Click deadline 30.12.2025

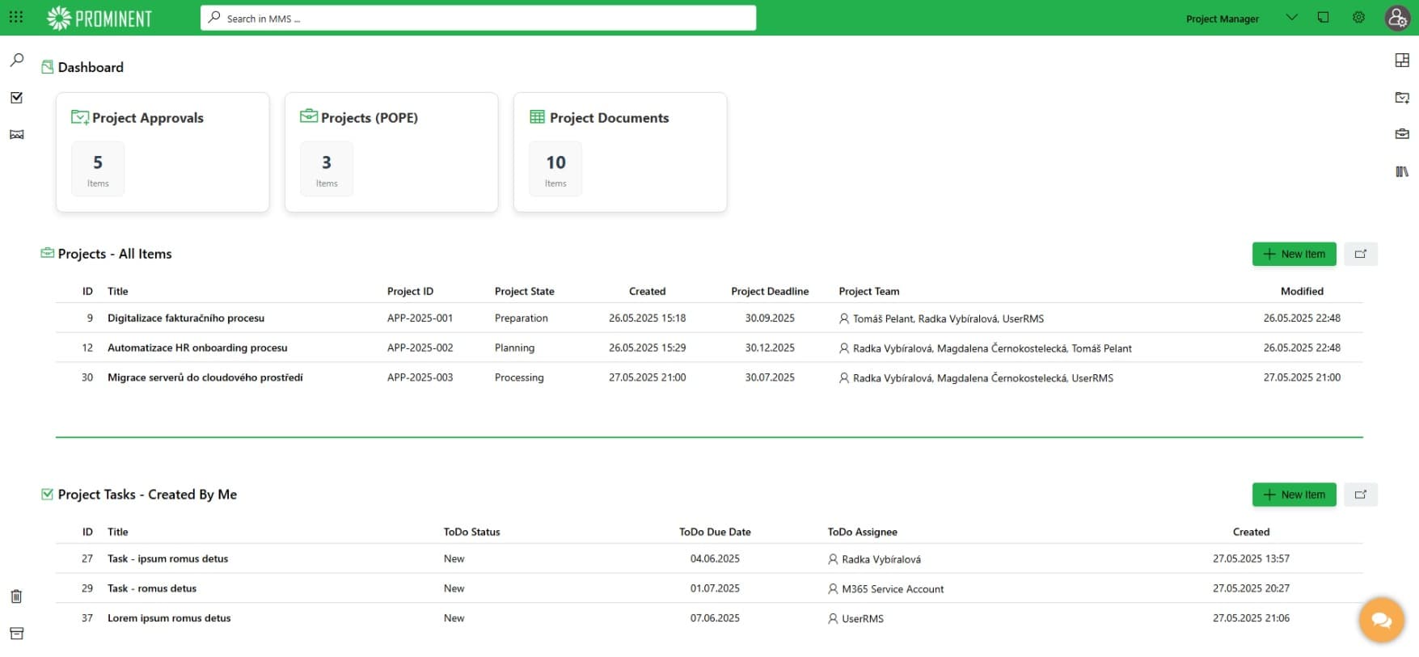tap(770, 347)
